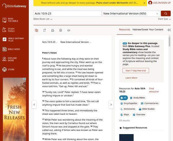Close the yellow promo banner
Viewport: 173px width, 141px height.
(x=144, y=3)
